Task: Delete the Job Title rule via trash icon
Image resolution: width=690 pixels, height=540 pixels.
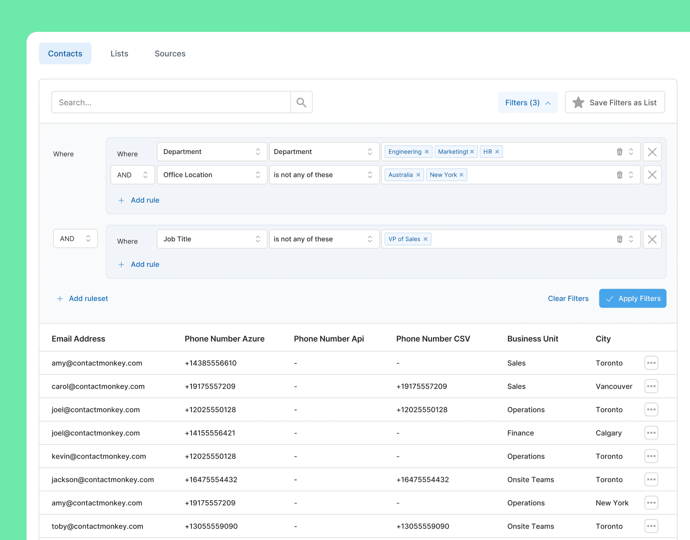Action: click(x=619, y=239)
